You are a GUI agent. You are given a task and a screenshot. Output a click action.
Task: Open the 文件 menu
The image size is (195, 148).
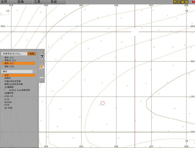tap(4, 2)
